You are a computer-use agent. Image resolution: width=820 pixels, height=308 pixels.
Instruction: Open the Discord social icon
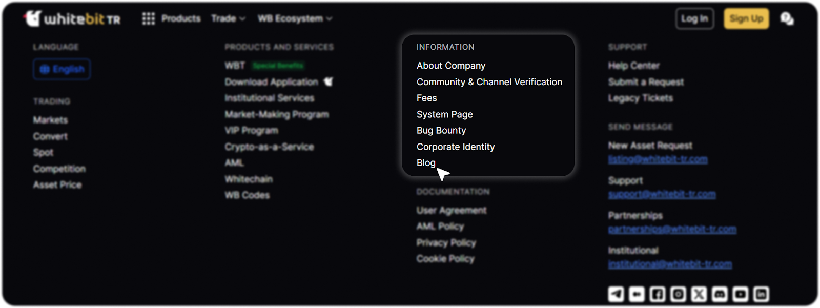(720, 294)
